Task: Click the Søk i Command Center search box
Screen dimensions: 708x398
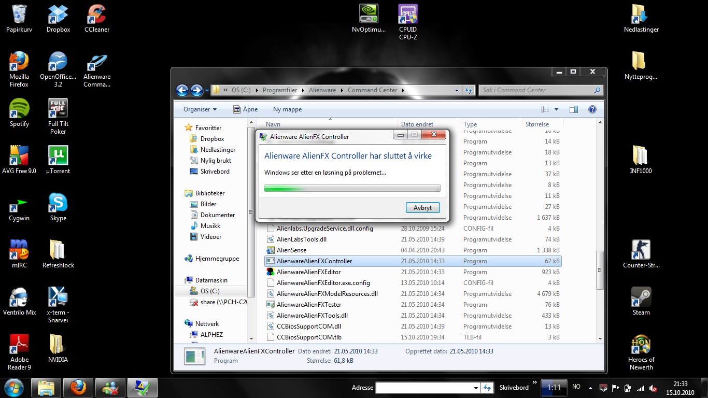Action: point(541,90)
